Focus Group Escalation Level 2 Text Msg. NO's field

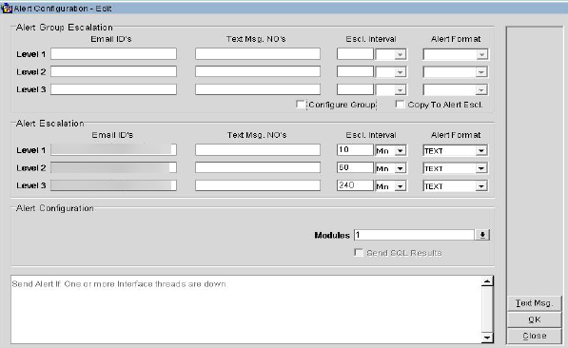[x=258, y=71]
